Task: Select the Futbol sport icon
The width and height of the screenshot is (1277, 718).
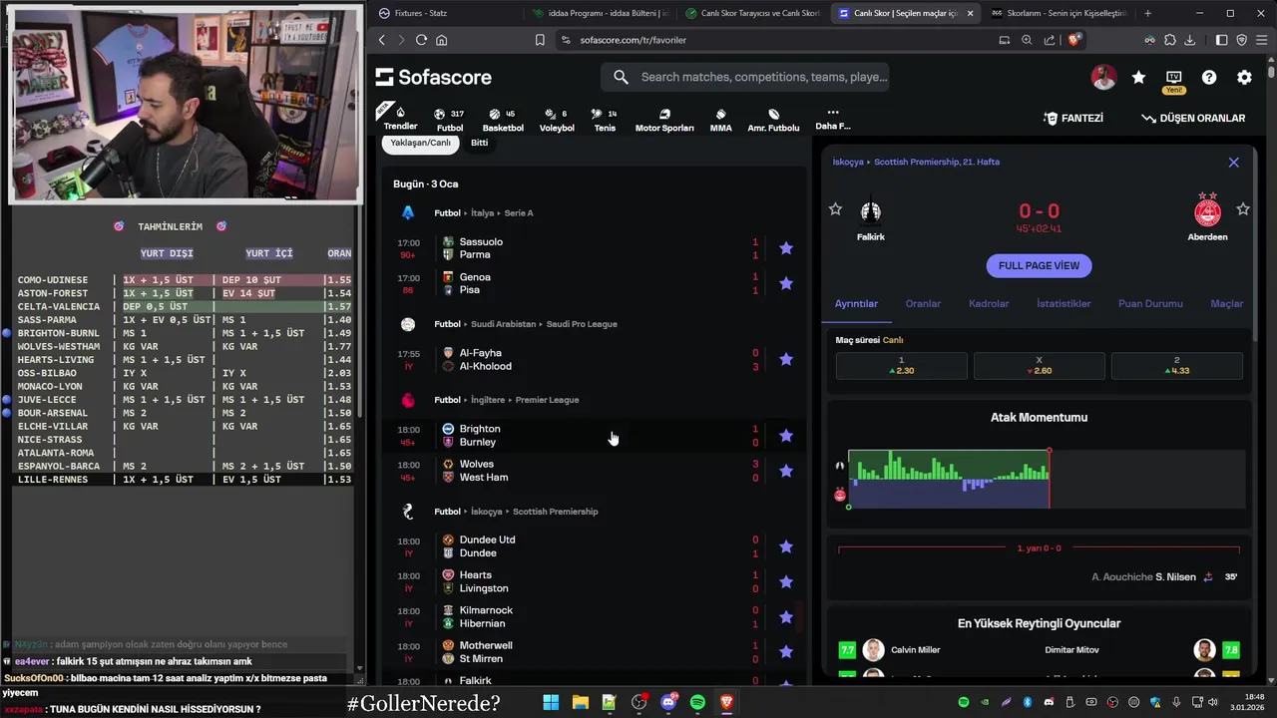Action: (450, 120)
